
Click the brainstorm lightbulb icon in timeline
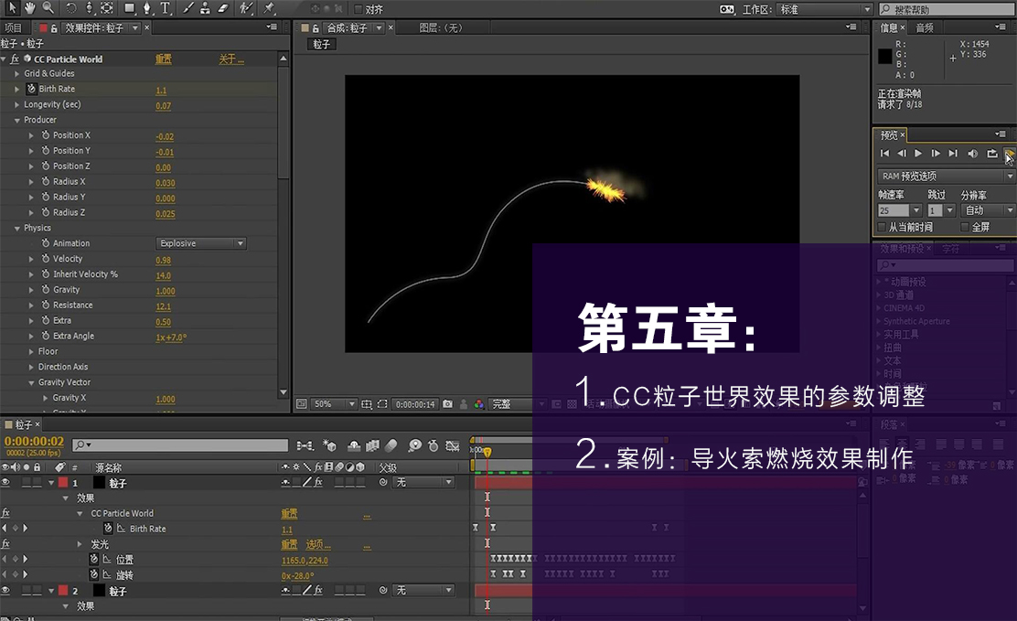414,445
